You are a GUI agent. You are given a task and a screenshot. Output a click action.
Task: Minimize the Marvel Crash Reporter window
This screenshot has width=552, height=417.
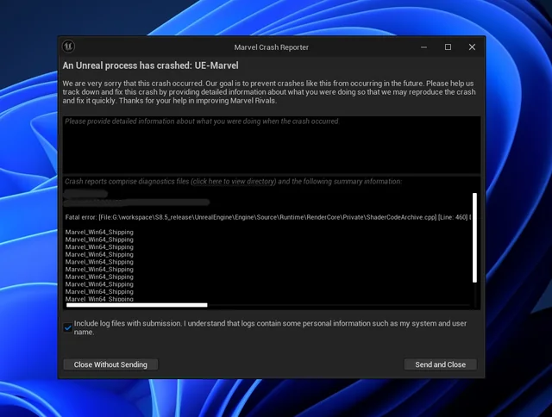tap(423, 47)
